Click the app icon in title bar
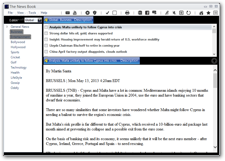225x161 pixels. 7,7
